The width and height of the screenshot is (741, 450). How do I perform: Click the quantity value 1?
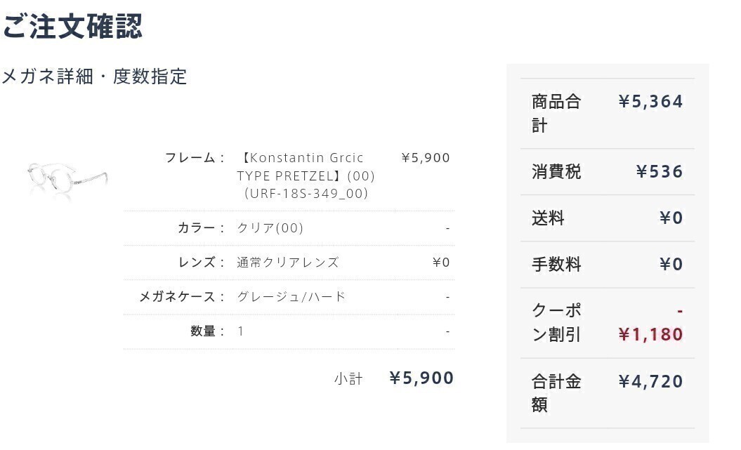(241, 331)
